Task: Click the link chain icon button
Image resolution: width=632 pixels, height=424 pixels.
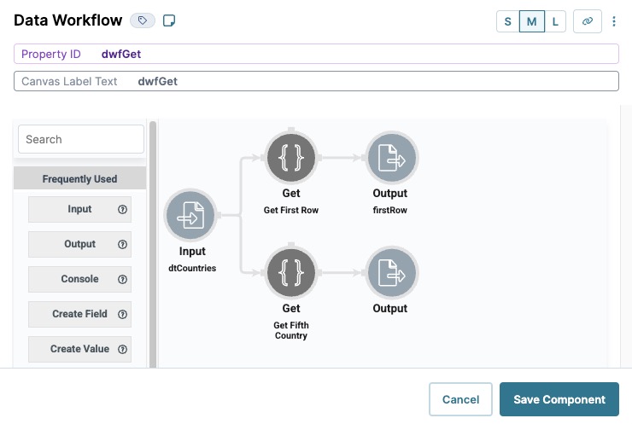Action: click(x=588, y=21)
